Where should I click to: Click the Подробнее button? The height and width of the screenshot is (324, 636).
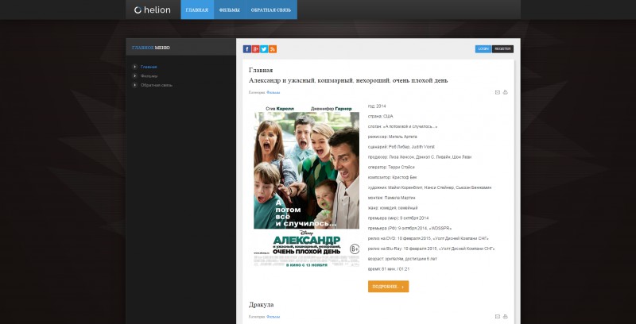click(x=388, y=287)
